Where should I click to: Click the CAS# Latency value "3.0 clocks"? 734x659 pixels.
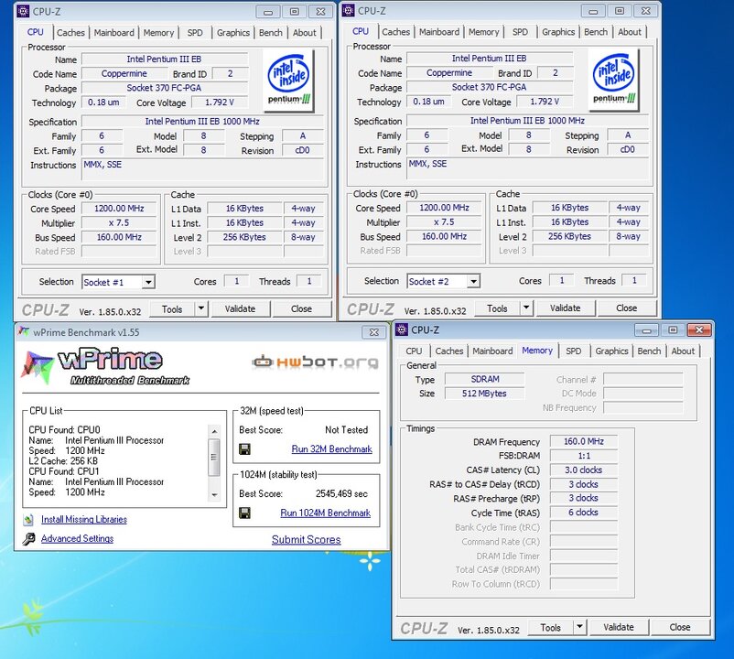click(x=584, y=470)
